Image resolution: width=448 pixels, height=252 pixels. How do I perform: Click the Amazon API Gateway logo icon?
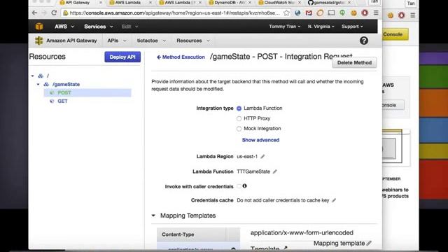coord(39,41)
